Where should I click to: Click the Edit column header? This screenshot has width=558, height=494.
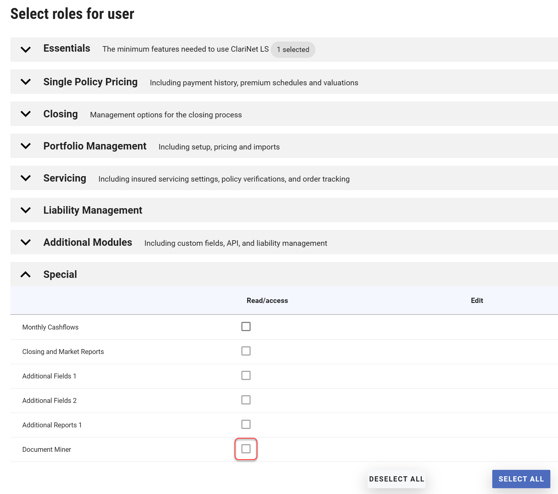(x=477, y=300)
